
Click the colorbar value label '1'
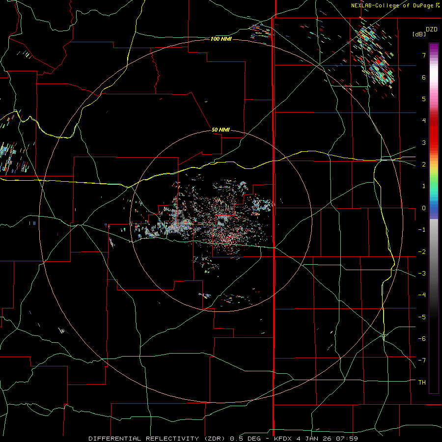click(x=424, y=186)
